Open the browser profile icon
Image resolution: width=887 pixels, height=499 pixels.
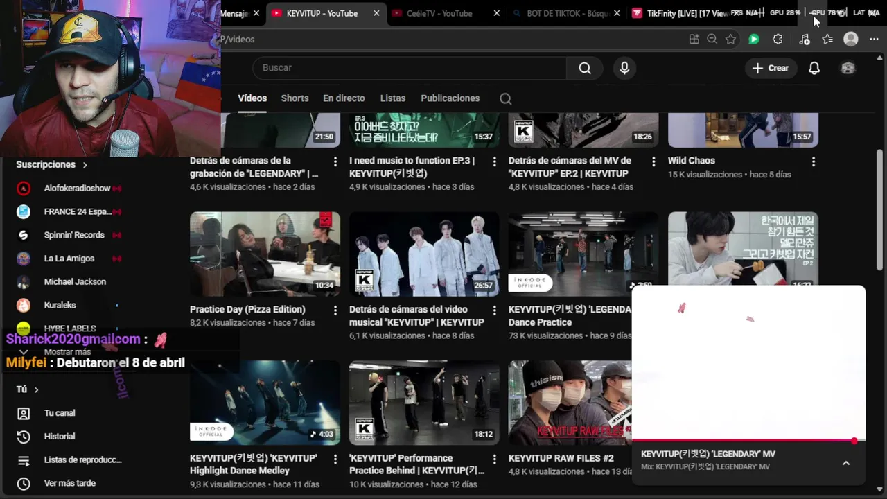[851, 40]
